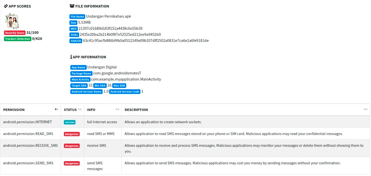Click the File Information box icon

tap(72, 6)
